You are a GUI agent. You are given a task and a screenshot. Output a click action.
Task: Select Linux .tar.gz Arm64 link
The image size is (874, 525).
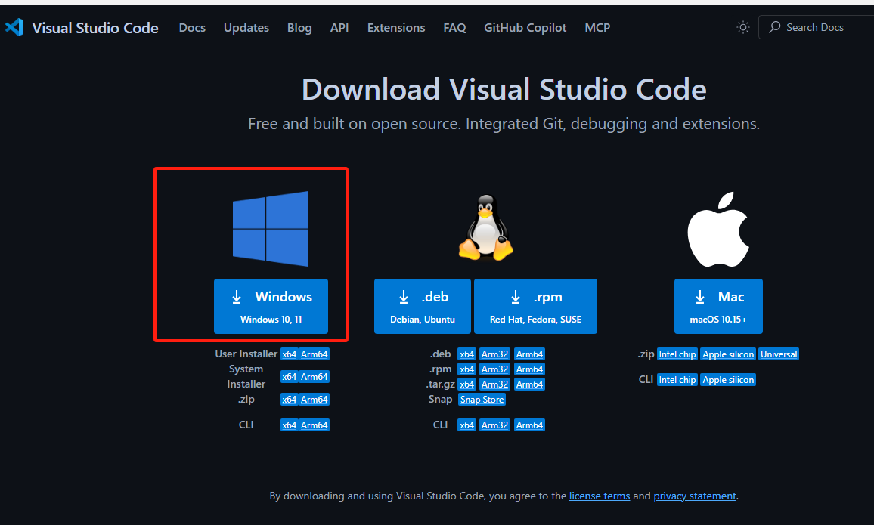click(x=529, y=384)
